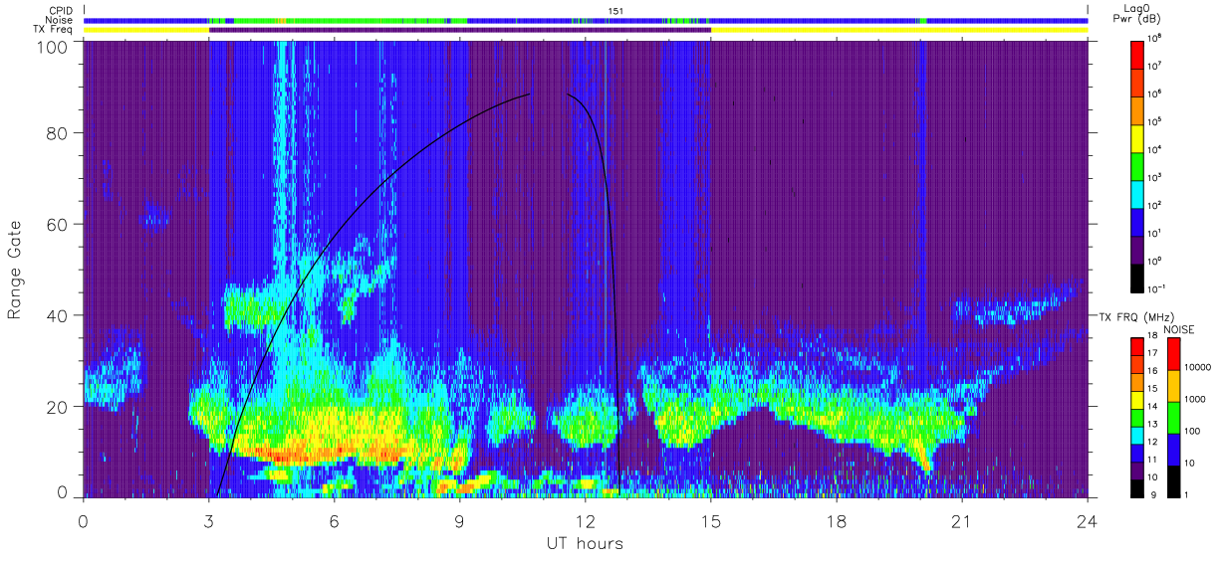Click the Range Gate tick label "100"

(x=53, y=47)
